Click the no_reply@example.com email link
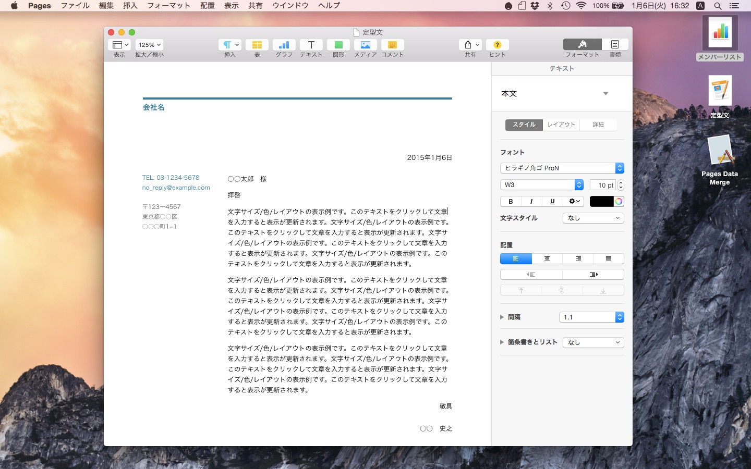Viewport: 751px width, 469px height. pos(176,188)
